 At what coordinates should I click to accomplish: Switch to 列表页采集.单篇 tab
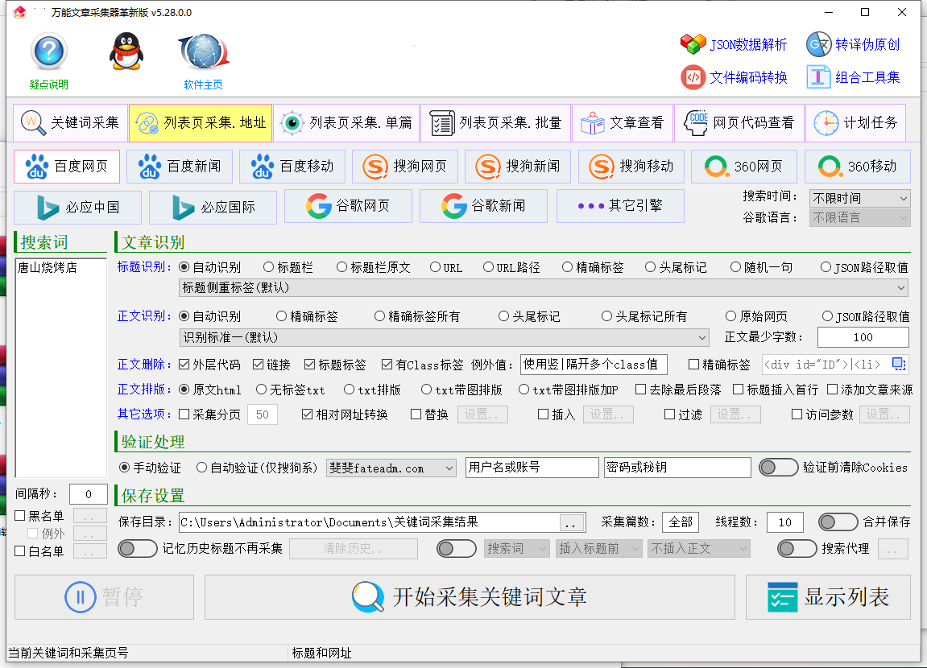pos(346,123)
